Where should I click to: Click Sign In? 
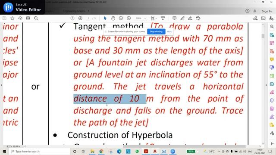267,11
